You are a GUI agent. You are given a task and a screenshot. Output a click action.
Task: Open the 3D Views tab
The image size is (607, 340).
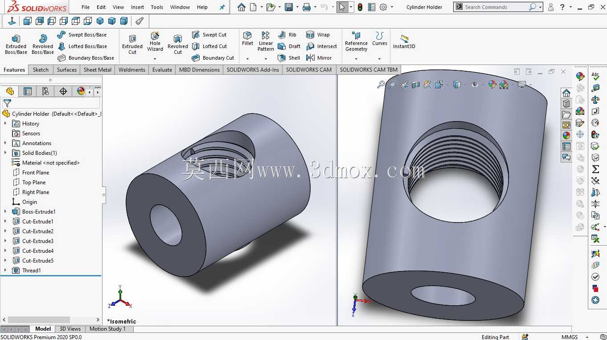click(70, 329)
